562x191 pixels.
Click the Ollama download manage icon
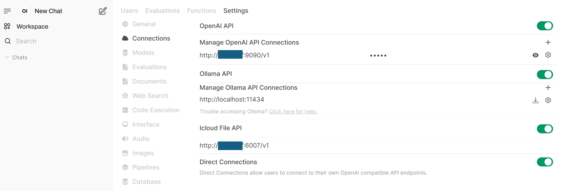[x=535, y=100]
